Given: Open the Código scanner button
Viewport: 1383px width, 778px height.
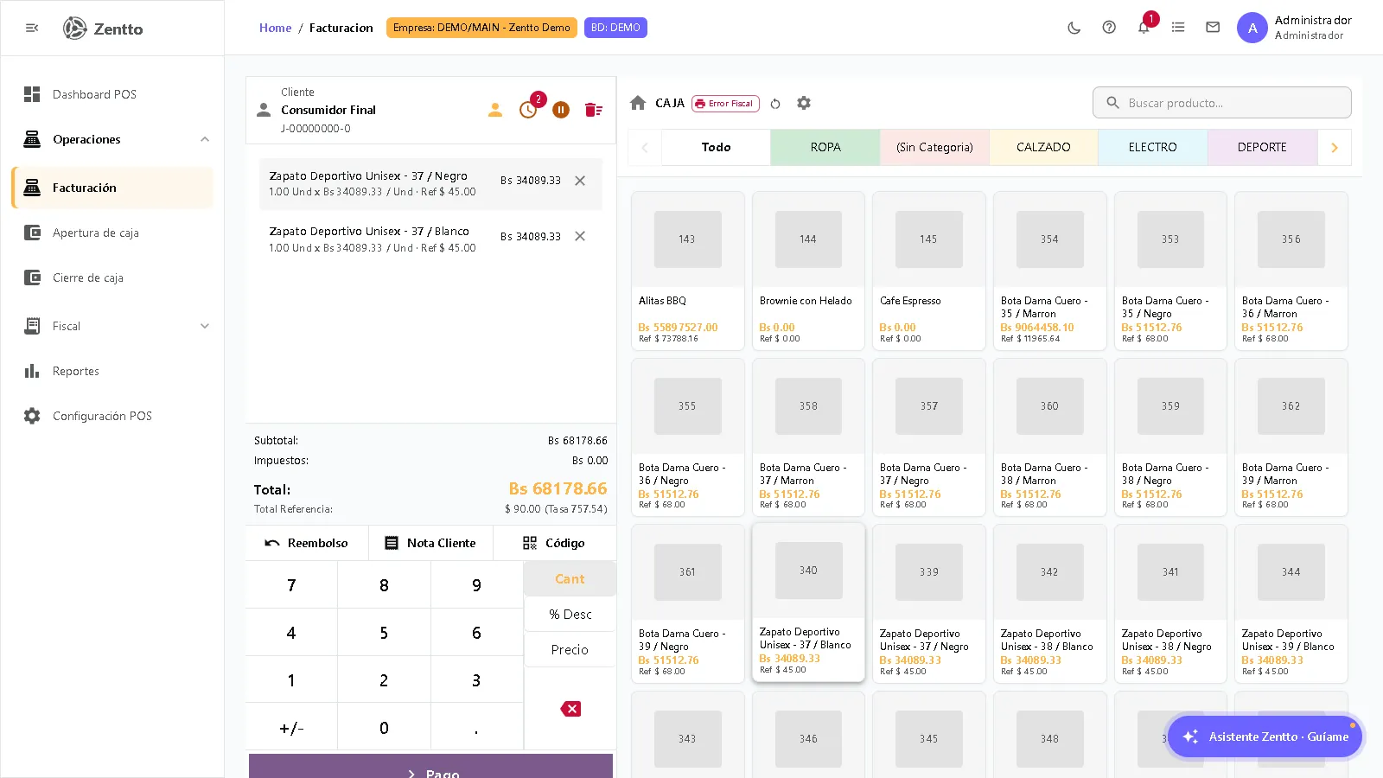Looking at the screenshot, I should pos(554,543).
